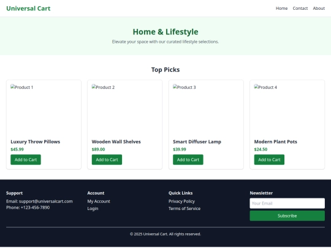This screenshot has height=248, width=331.
Task: Click the $45.99 price
Action: pyautogui.click(x=17, y=149)
